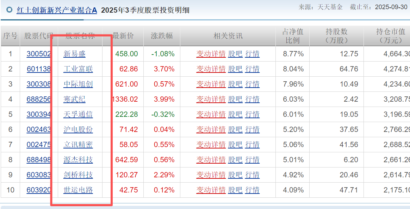
Task: Select the 序号 column header
Action: click(x=11, y=36)
